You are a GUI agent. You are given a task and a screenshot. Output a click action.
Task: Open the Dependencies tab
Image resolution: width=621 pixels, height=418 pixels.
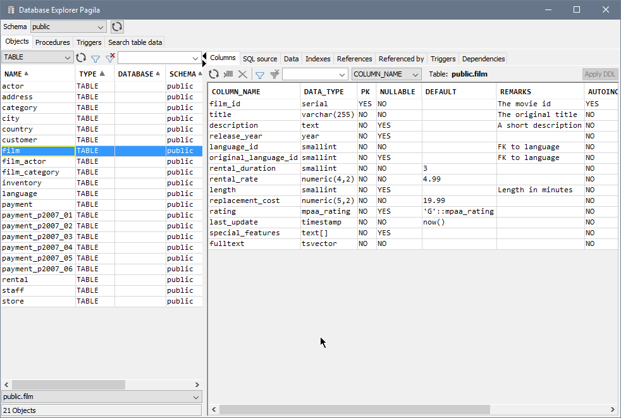(x=483, y=59)
